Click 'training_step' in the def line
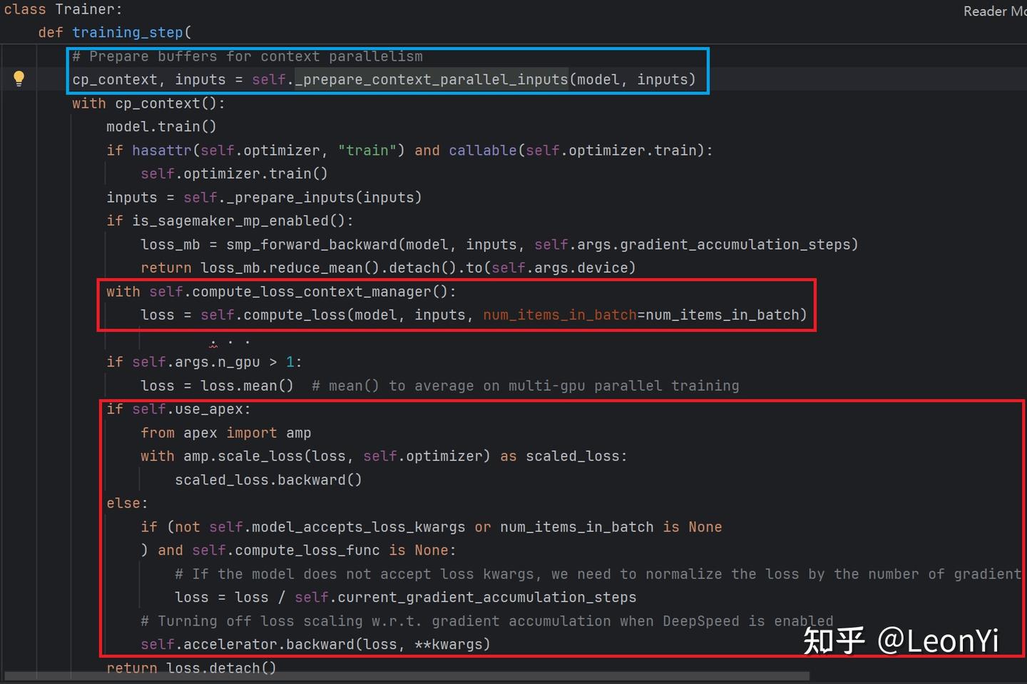The image size is (1027, 684). click(x=128, y=33)
